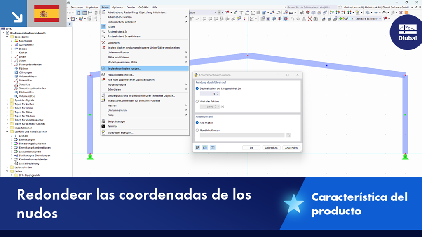Expand the Typen für Knoten folder
Screen dimensions: 422x237
(x=7, y=104)
